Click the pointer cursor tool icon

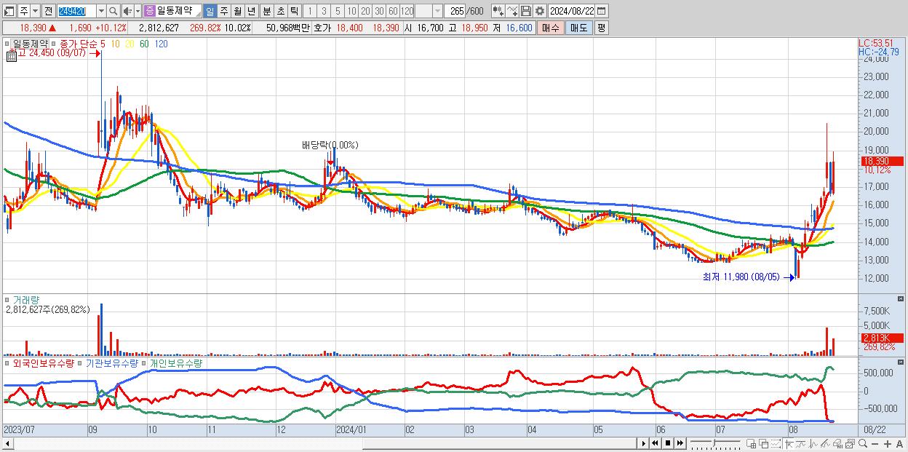coord(789,443)
